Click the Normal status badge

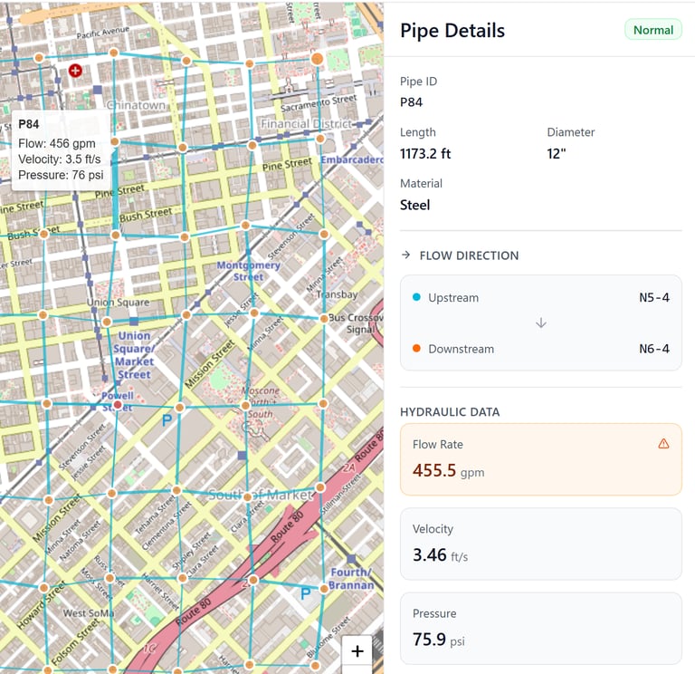pyautogui.click(x=652, y=30)
